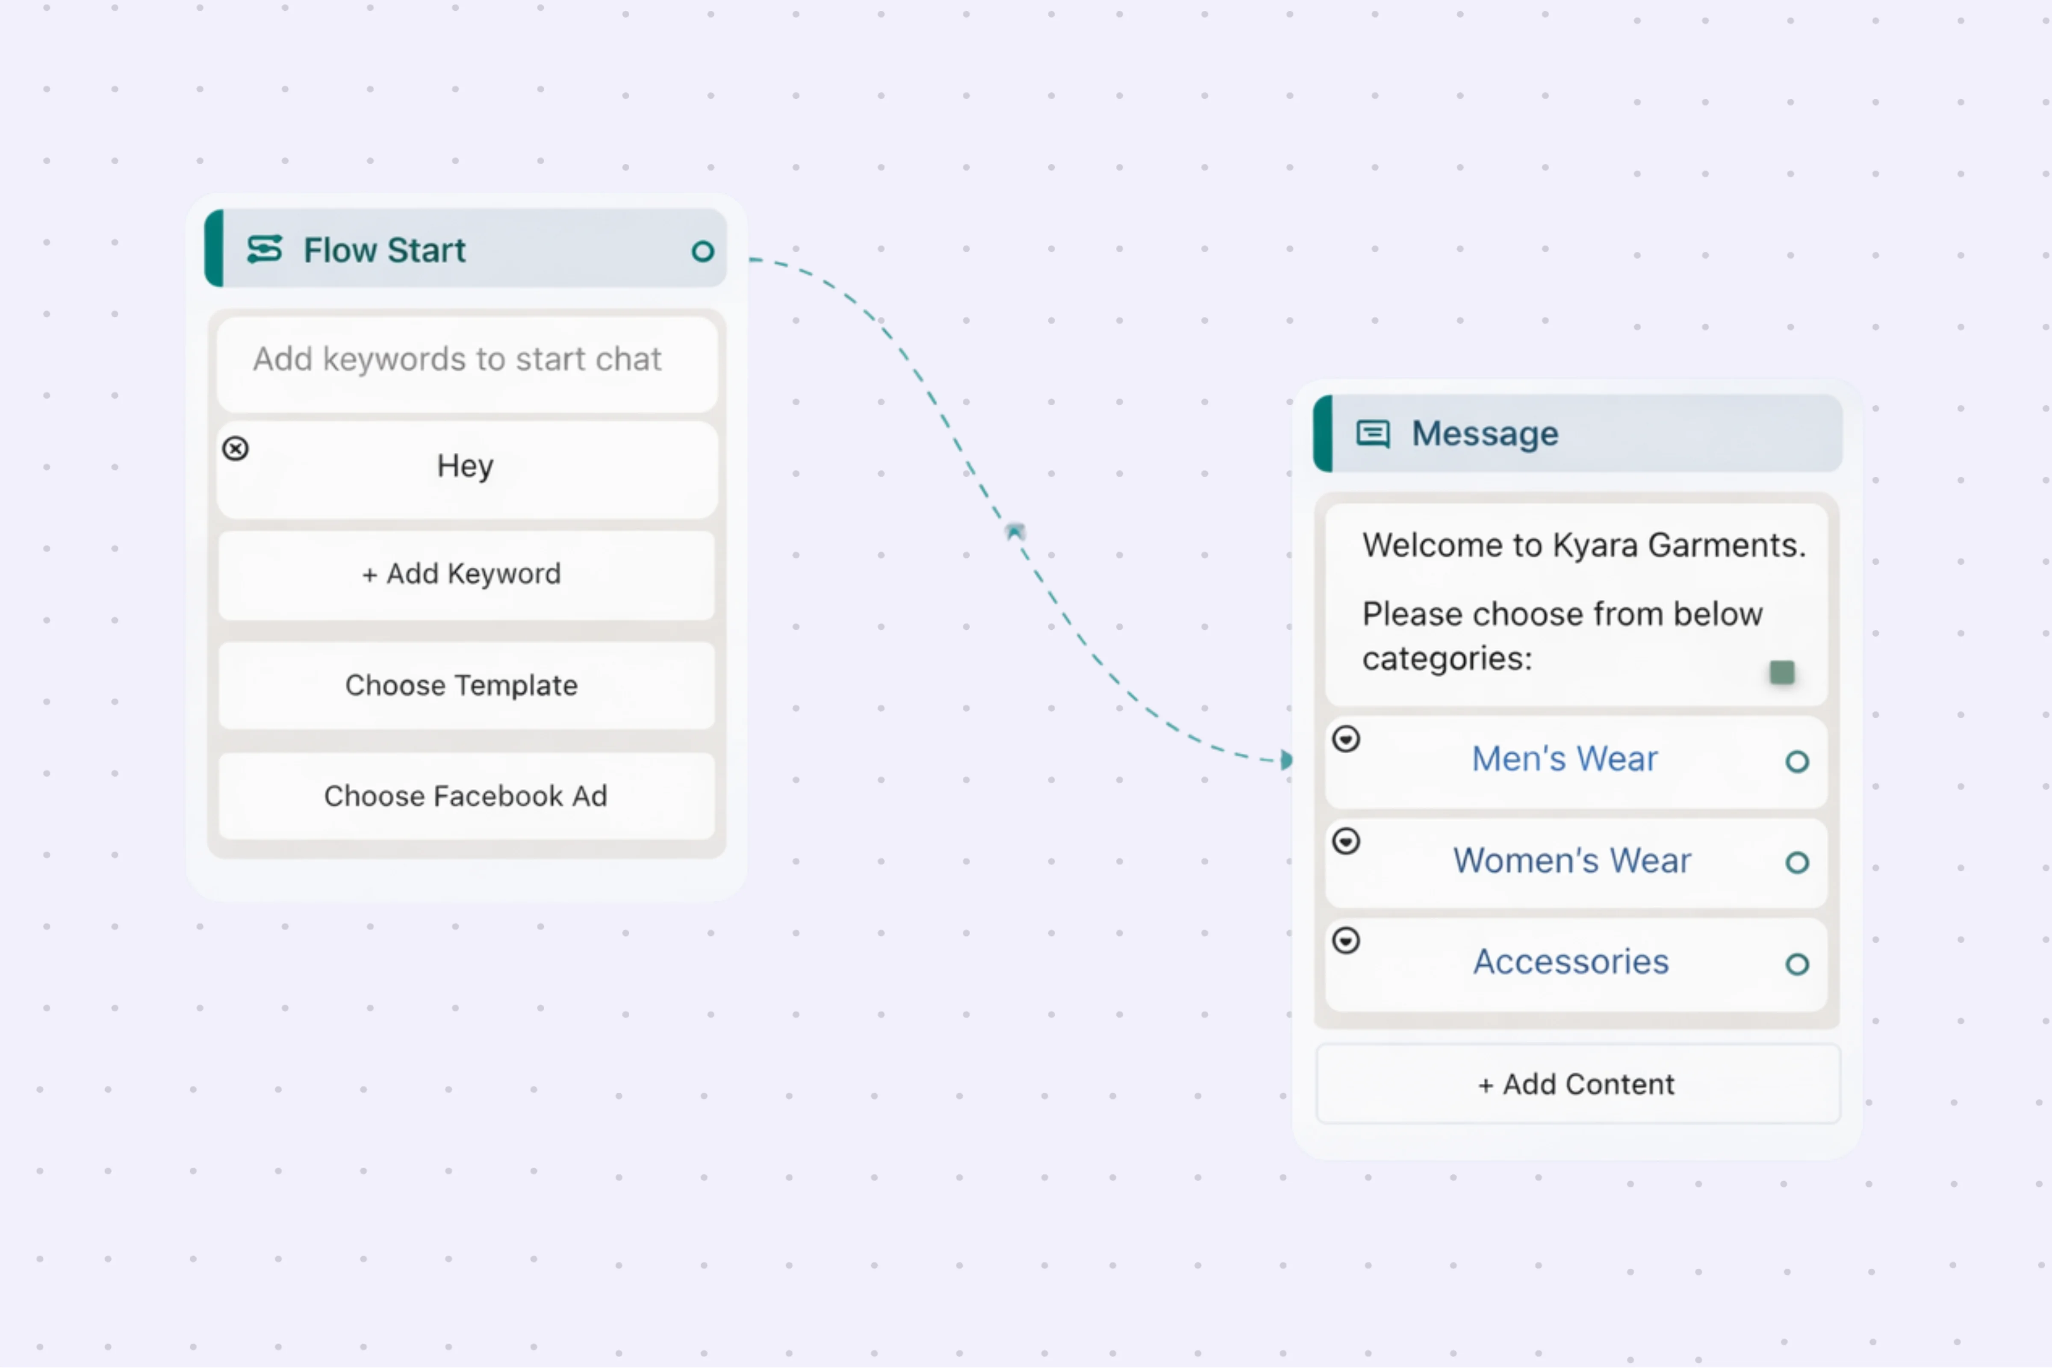Click the Flow Start routing icon
Image resolution: width=2052 pixels, height=1368 pixels.
coord(264,250)
